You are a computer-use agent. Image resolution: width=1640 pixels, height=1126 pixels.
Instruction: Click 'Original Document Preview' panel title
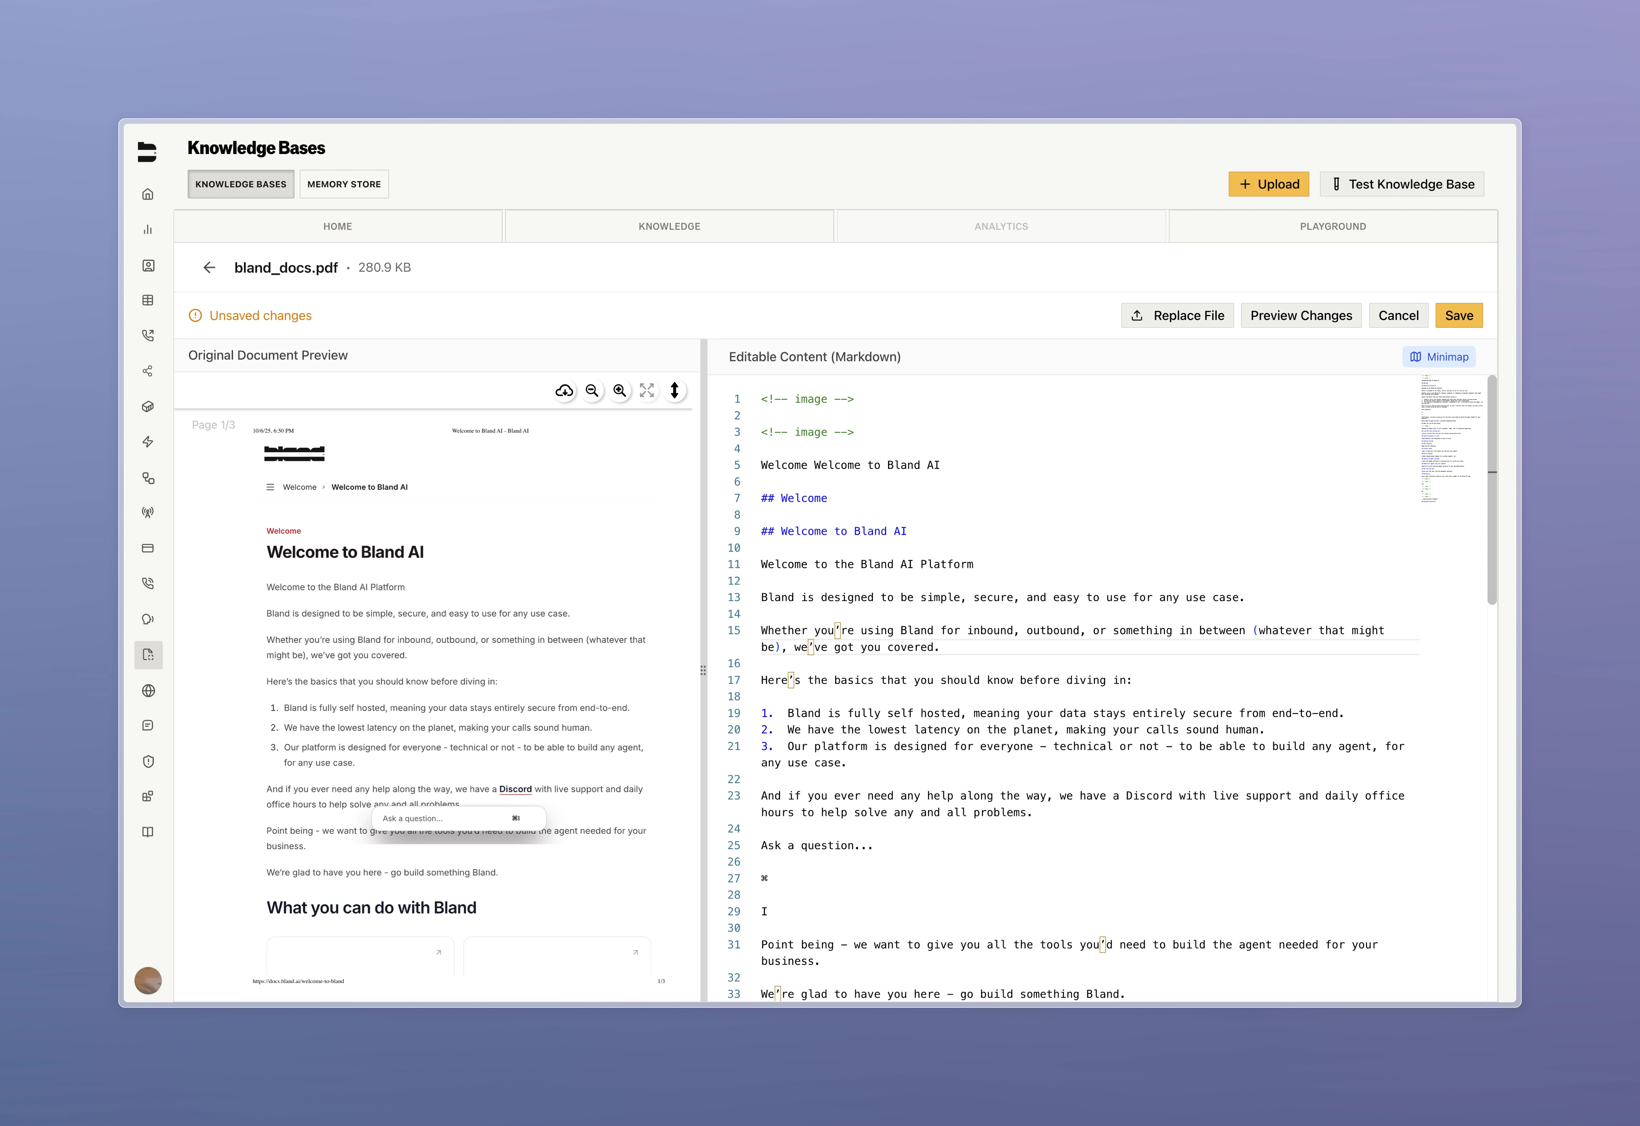coord(268,355)
